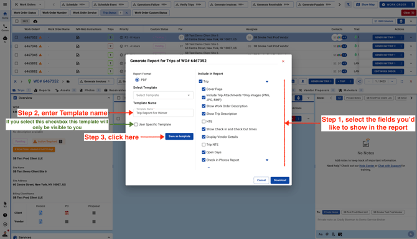Image resolution: width=417 pixels, height=239 pixels.
Task: Close work order detail with red X
Action: (x=411, y=81)
